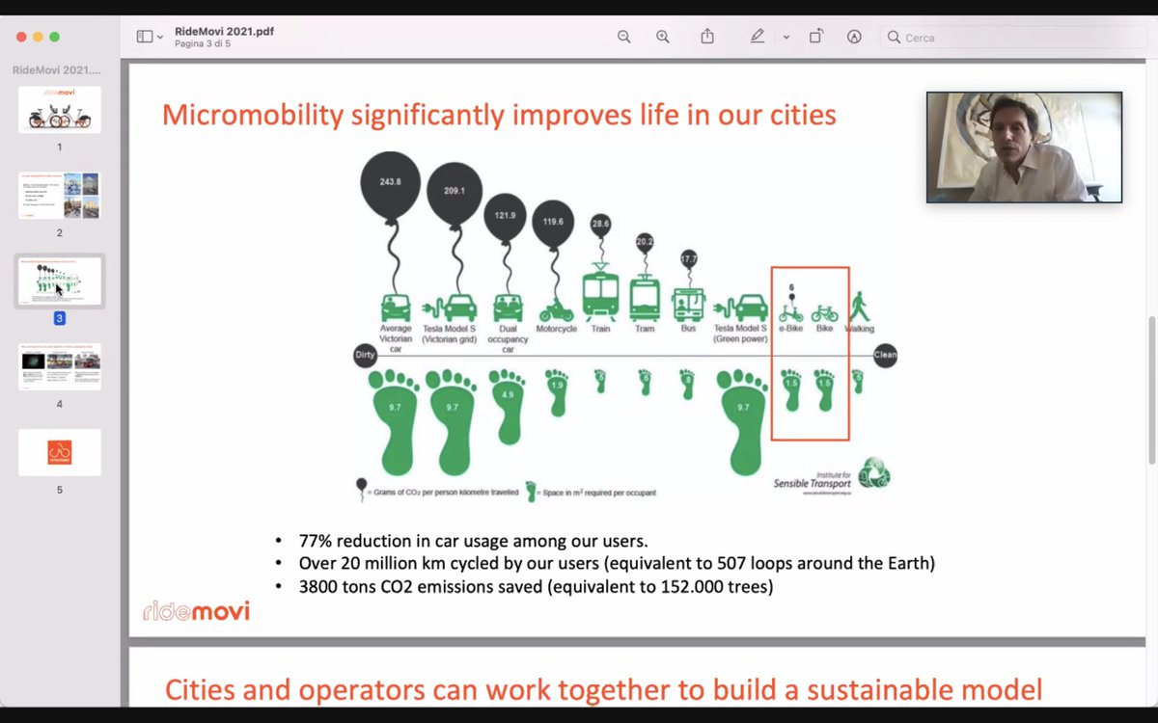The image size is (1158, 723).
Task: Click 'Cities and operators can work together' heading
Action: [604, 689]
